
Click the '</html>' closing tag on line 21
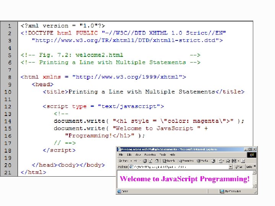[x=33, y=172]
